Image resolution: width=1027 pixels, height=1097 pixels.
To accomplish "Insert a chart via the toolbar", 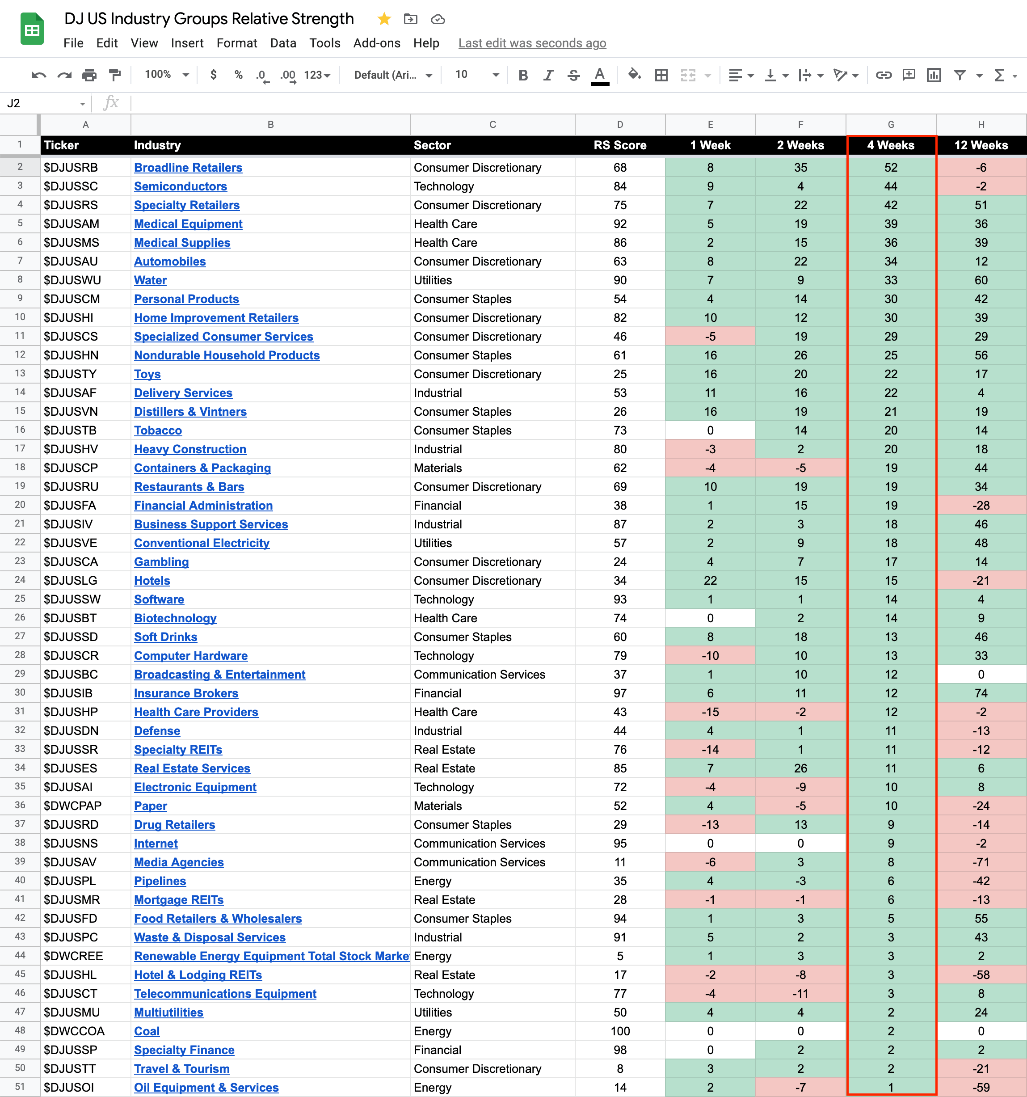I will [934, 75].
